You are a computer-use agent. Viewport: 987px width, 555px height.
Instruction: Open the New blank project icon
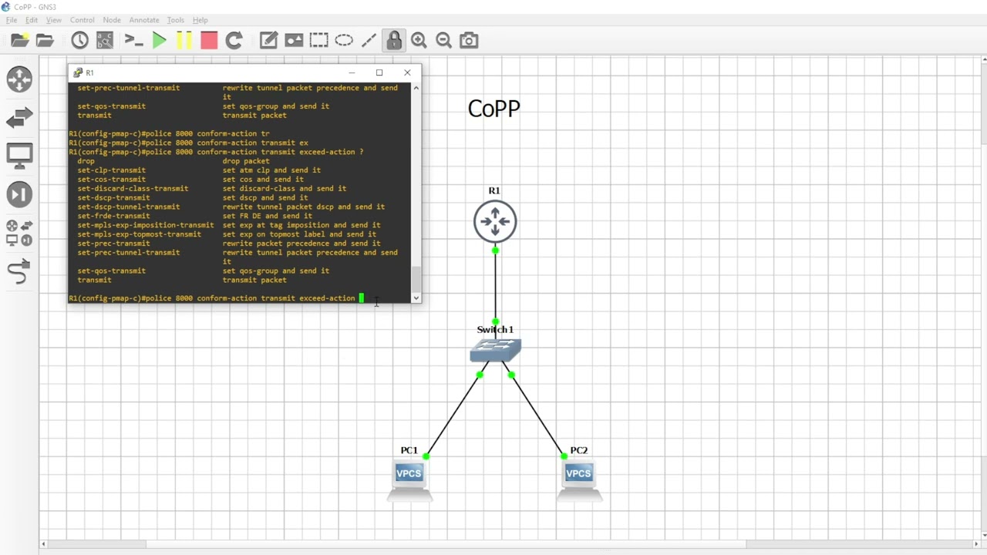click(x=20, y=40)
